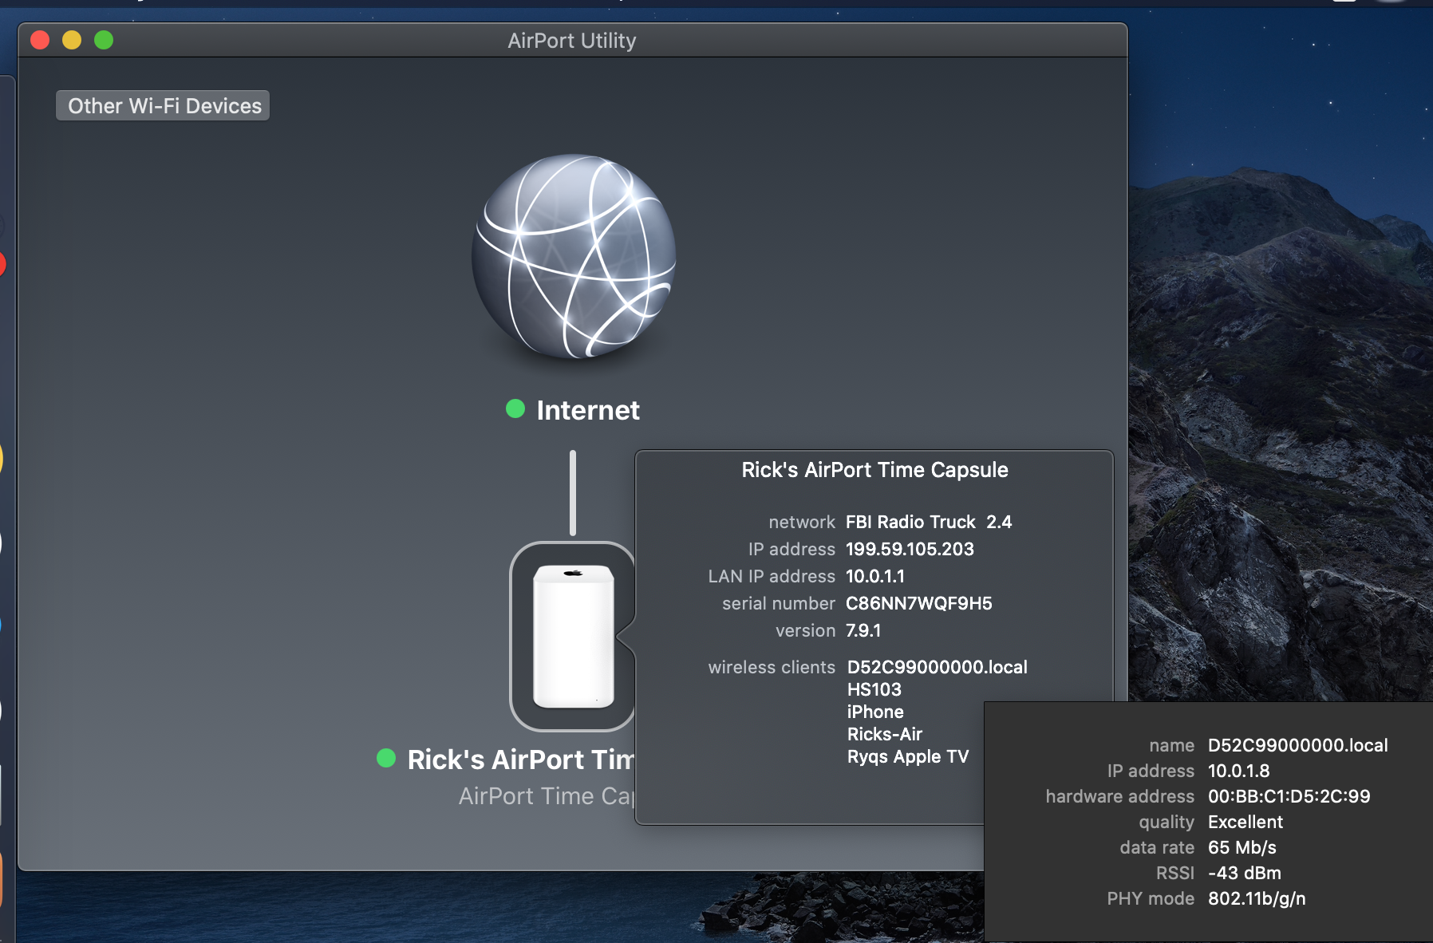Minimize the AirPort Utility window
Image resolution: width=1433 pixels, height=943 pixels.
click(x=72, y=40)
